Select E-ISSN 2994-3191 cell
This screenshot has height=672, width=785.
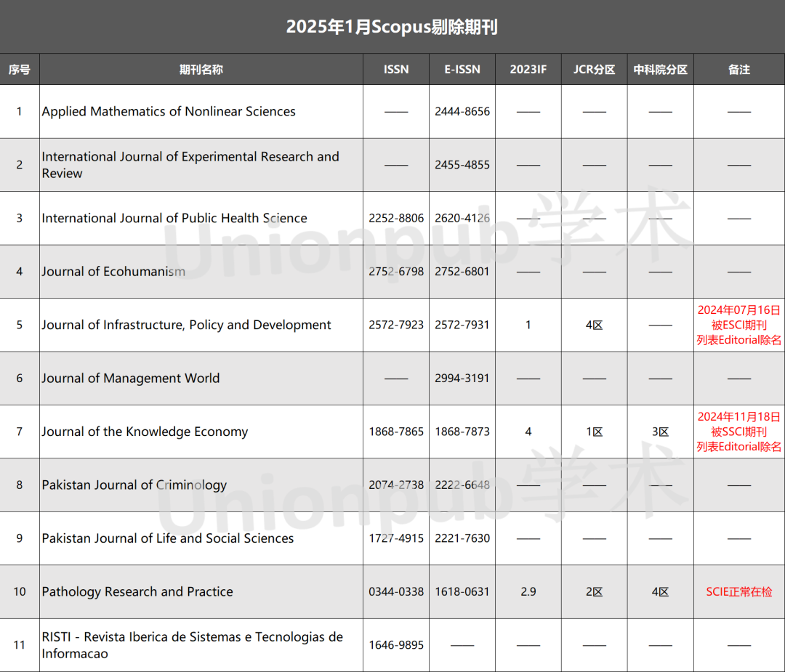click(x=462, y=378)
